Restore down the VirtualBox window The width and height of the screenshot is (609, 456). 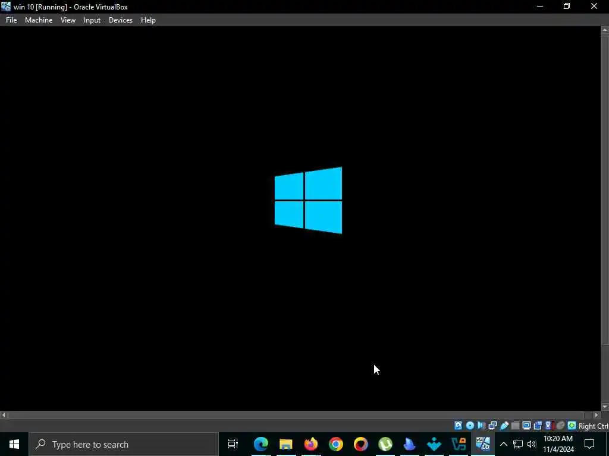[x=567, y=7]
